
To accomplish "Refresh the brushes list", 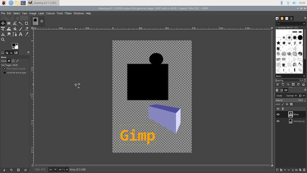I will [299, 85].
